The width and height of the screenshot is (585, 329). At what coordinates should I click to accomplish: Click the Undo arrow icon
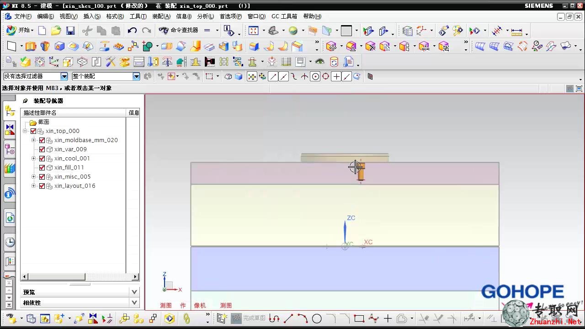click(132, 31)
